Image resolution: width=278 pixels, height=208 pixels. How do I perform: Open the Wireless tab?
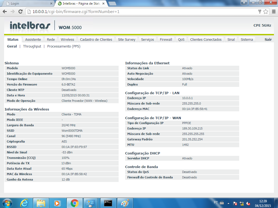click(67, 40)
